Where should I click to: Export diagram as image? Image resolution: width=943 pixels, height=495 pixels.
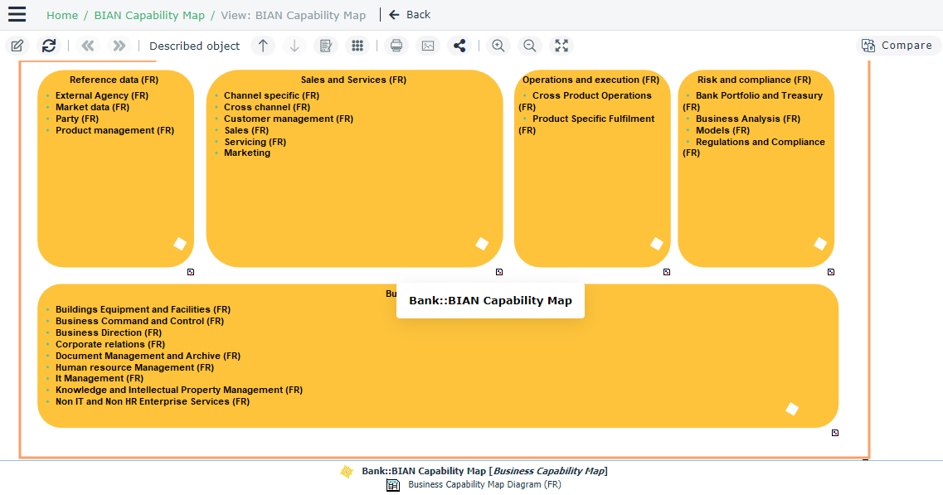(428, 46)
